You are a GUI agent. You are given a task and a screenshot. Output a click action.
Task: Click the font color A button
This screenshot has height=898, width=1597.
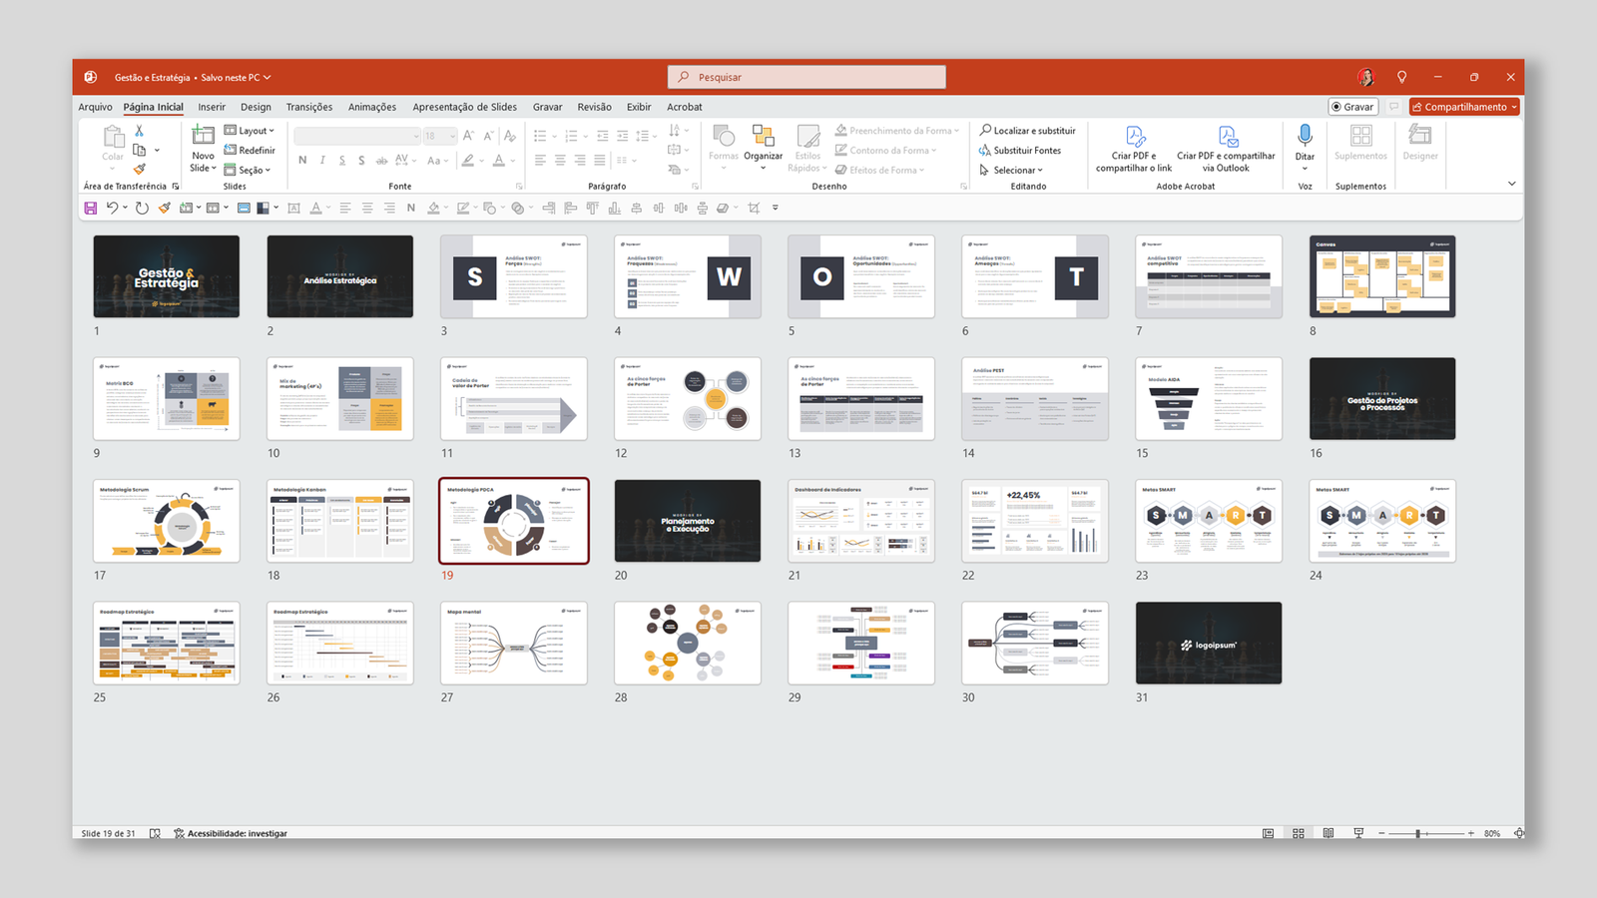click(x=498, y=160)
